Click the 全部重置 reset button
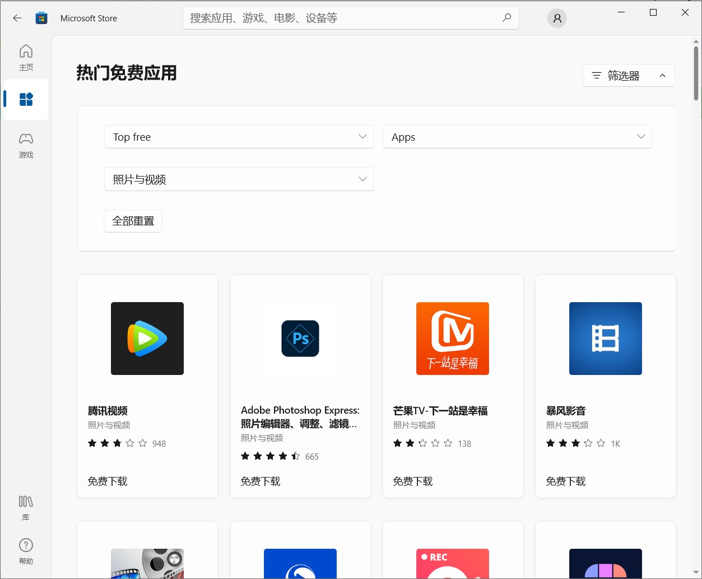 (x=133, y=221)
